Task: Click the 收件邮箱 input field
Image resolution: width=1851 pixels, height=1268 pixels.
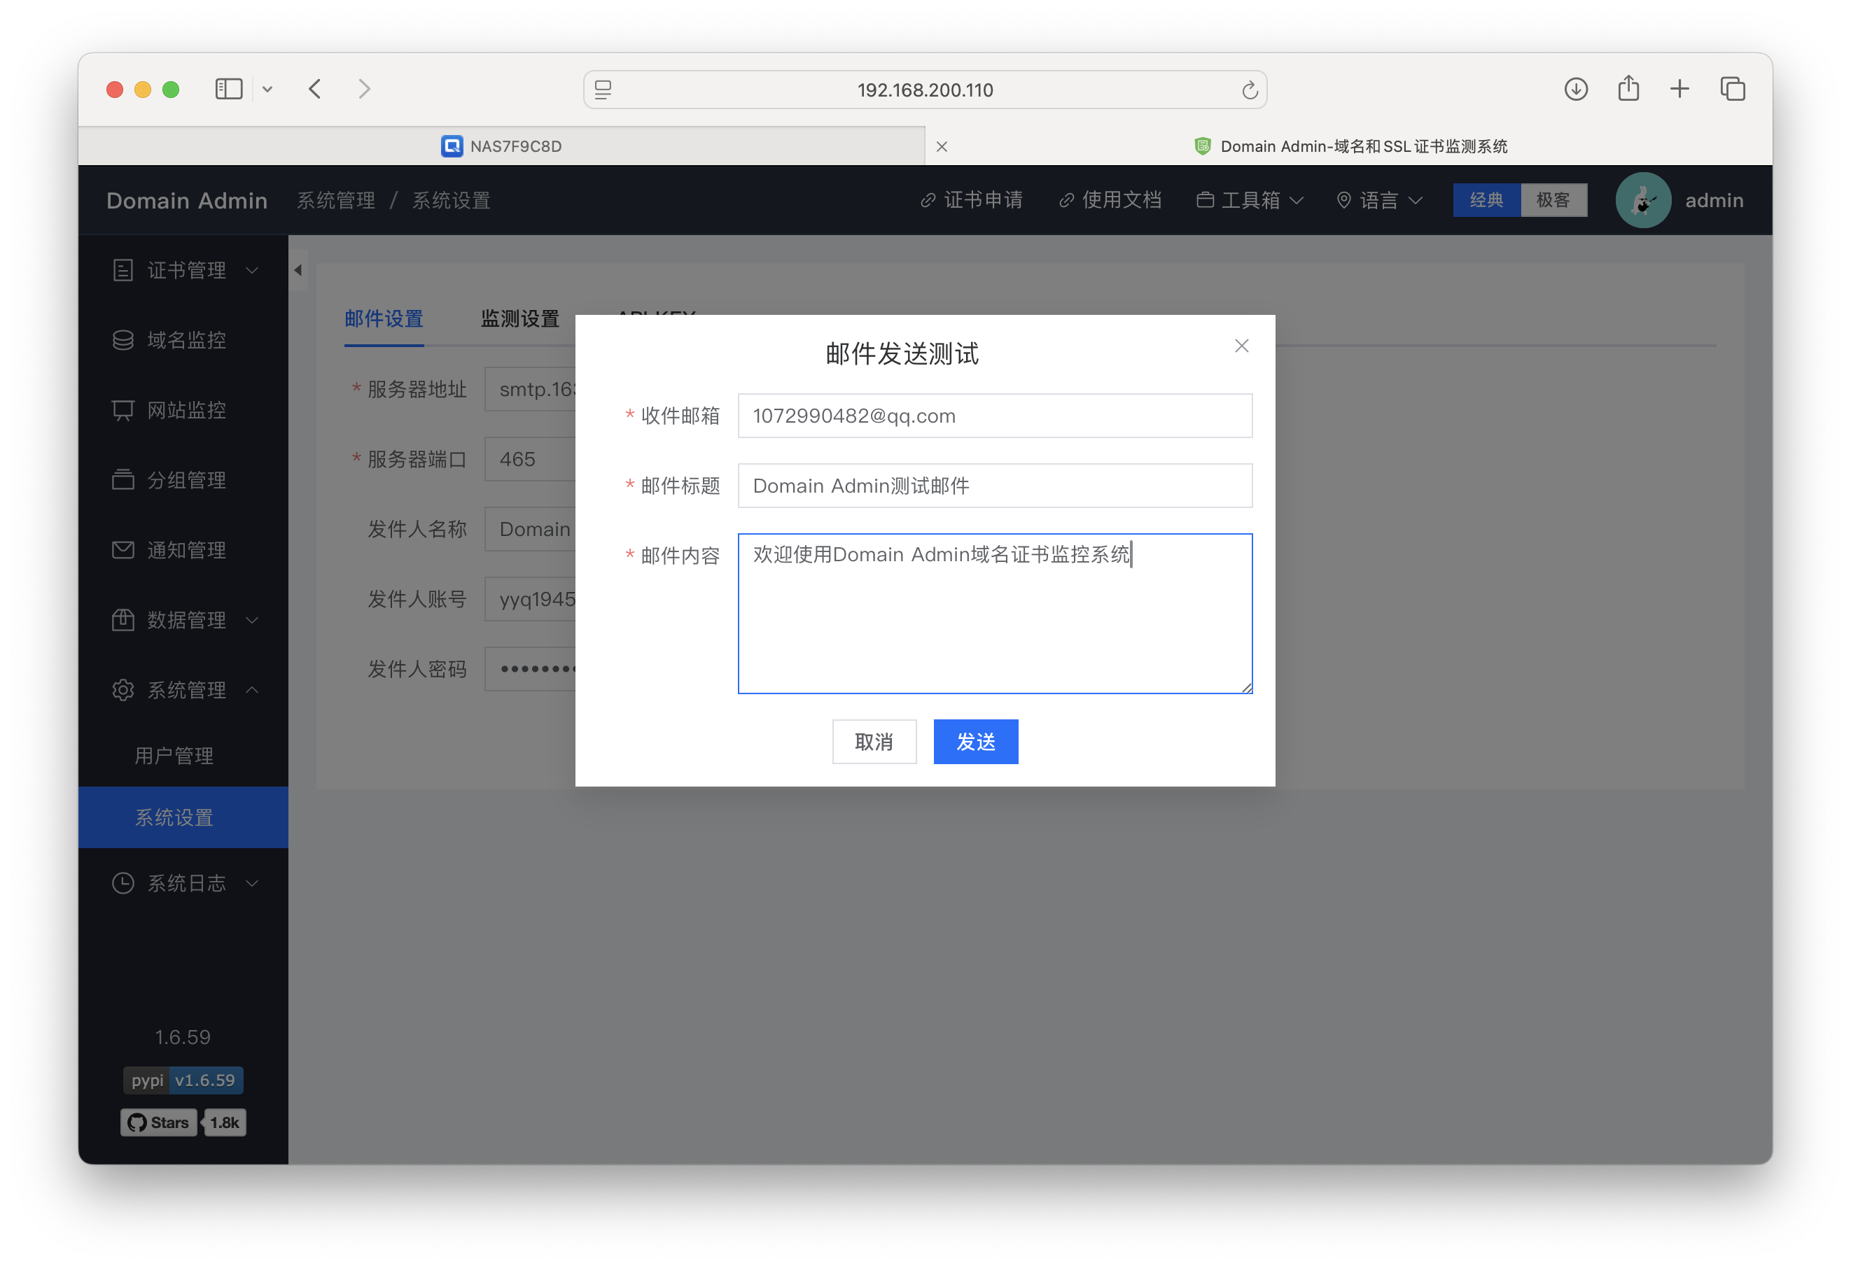Action: point(995,416)
